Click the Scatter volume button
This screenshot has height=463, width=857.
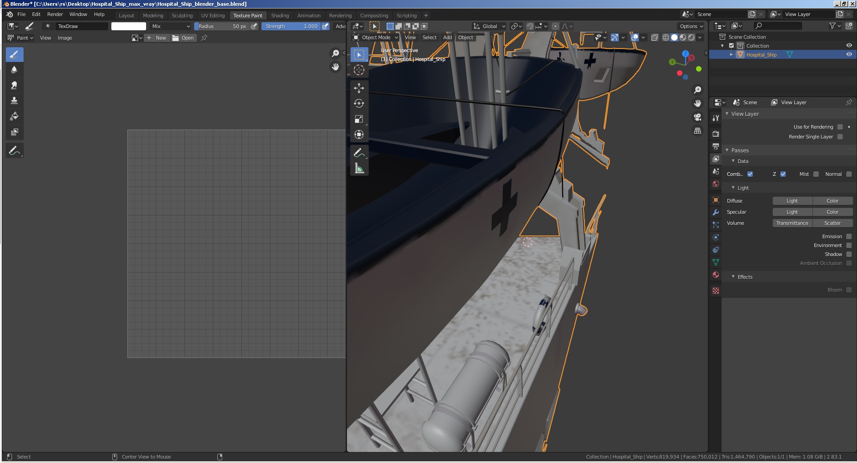pos(833,223)
